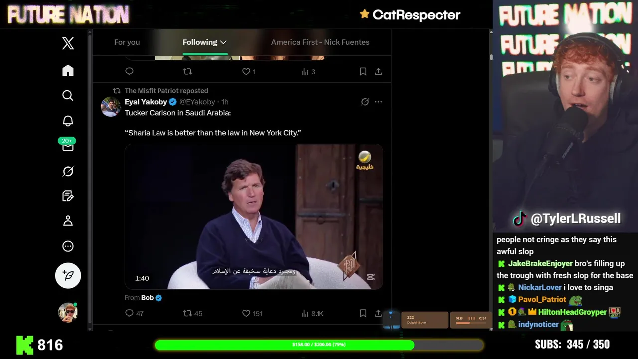638x359 pixels.
Task: Bookmark the Eyal Yakoby post
Action: point(363,313)
